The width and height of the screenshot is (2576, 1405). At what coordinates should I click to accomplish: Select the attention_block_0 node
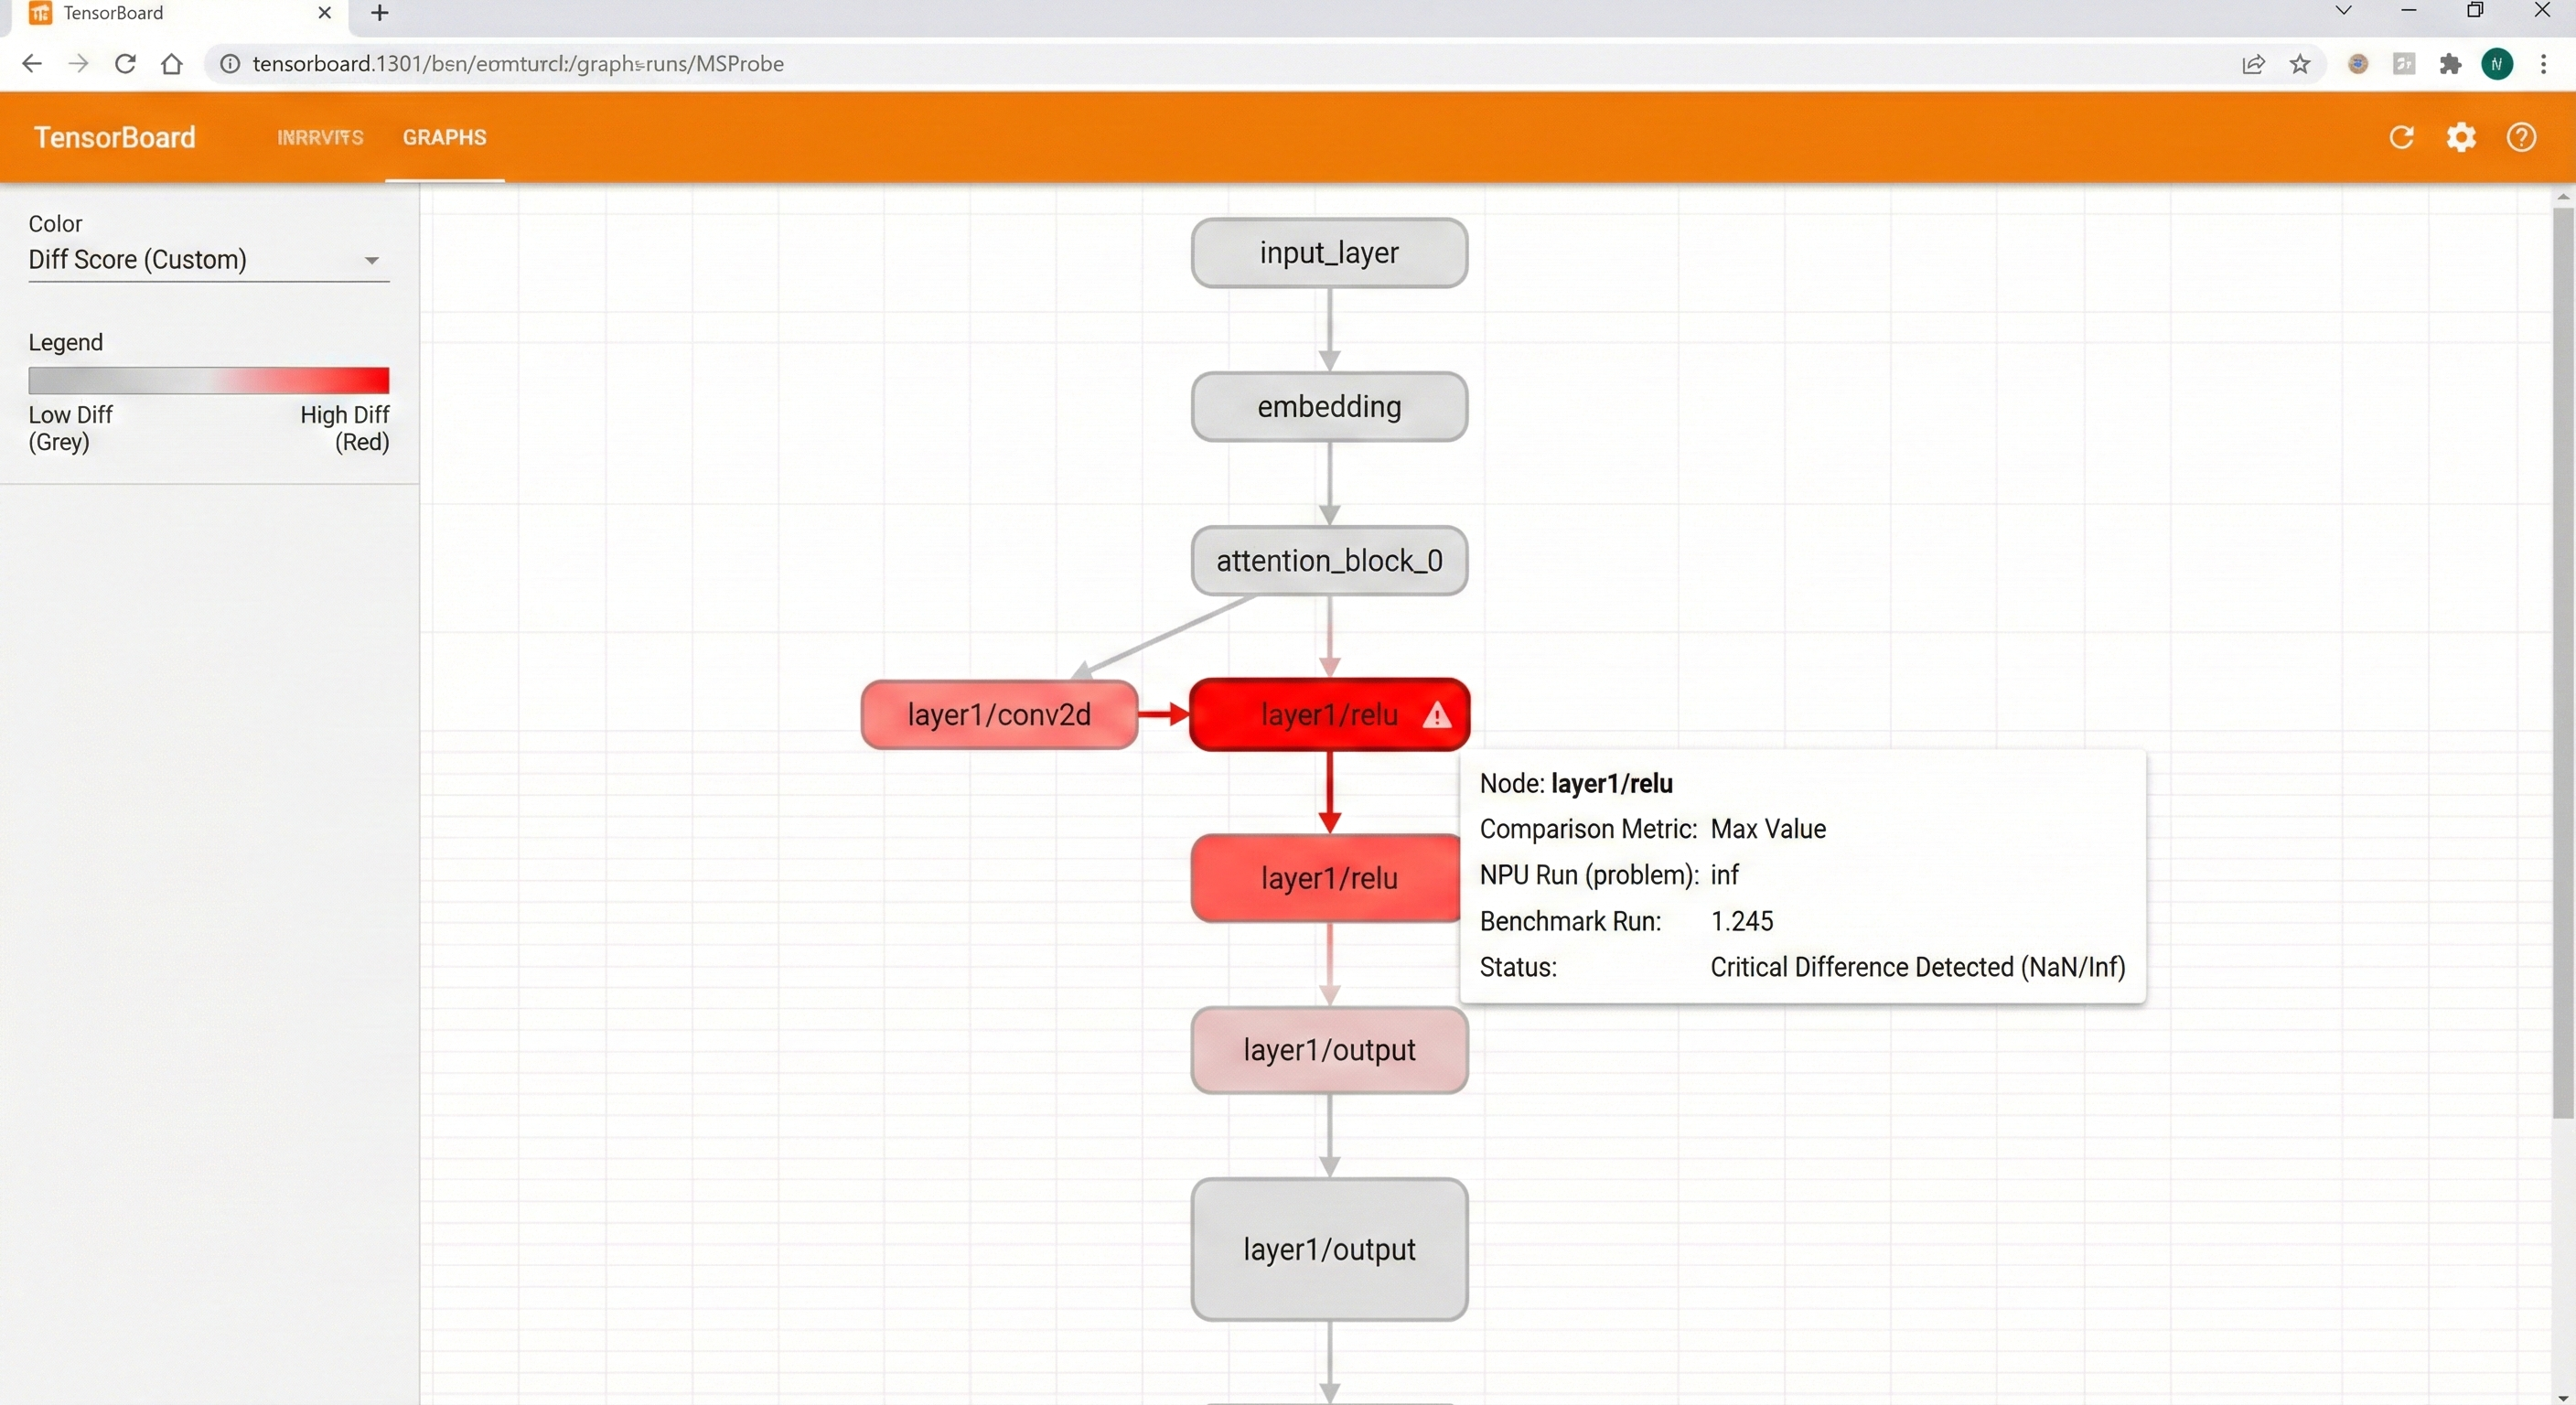tap(1328, 561)
